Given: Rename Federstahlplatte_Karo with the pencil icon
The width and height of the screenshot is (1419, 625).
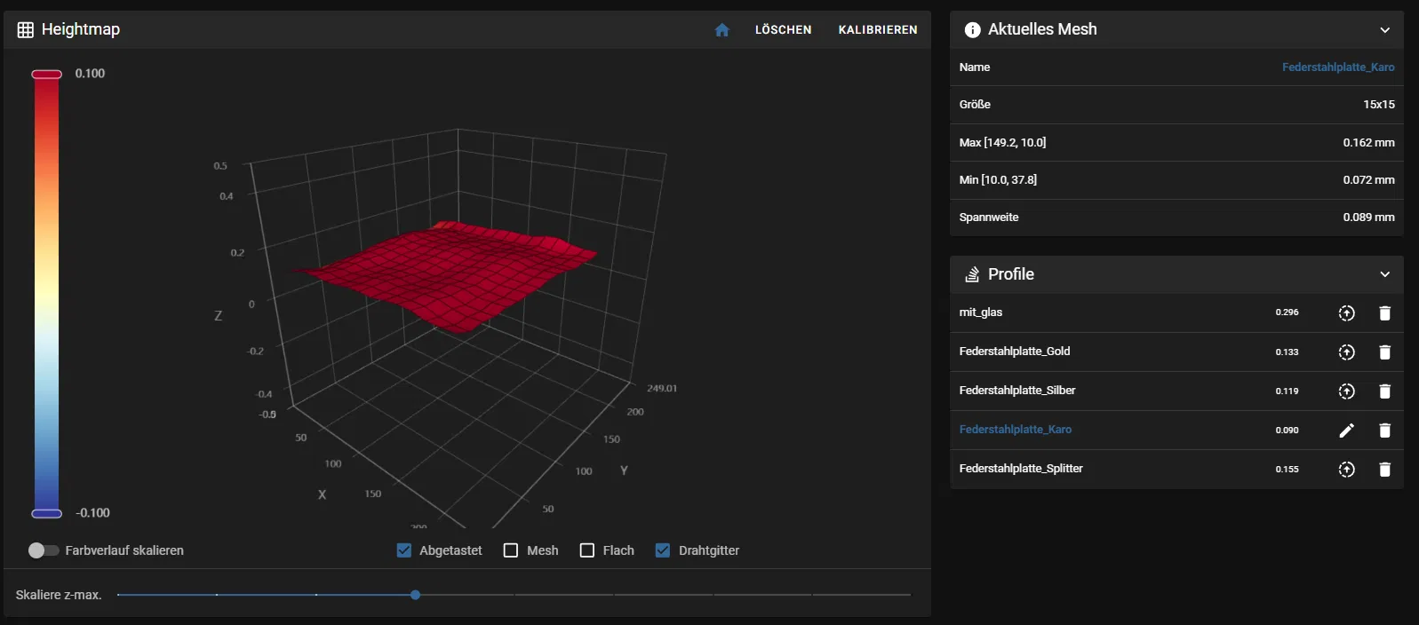Looking at the screenshot, I should pos(1347,430).
